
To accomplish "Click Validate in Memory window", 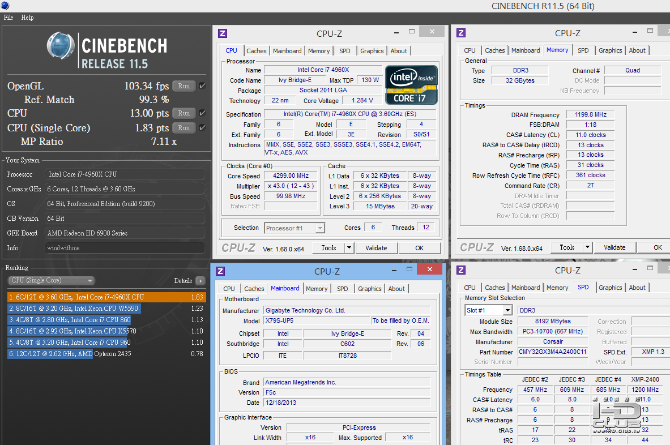I will click(614, 247).
